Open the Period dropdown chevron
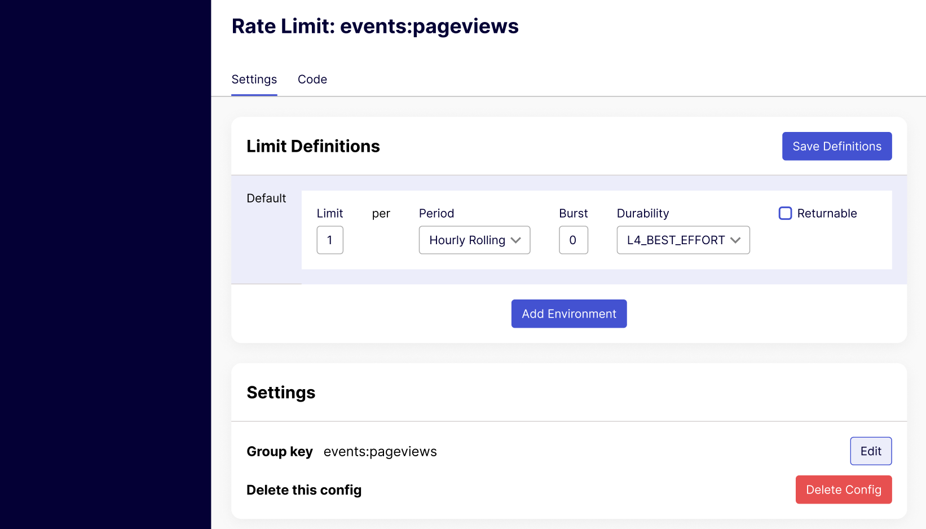926x529 pixels. [x=515, y=240]
